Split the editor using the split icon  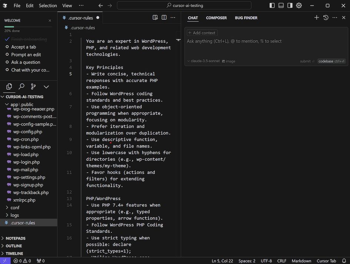(x=164, y=17)
